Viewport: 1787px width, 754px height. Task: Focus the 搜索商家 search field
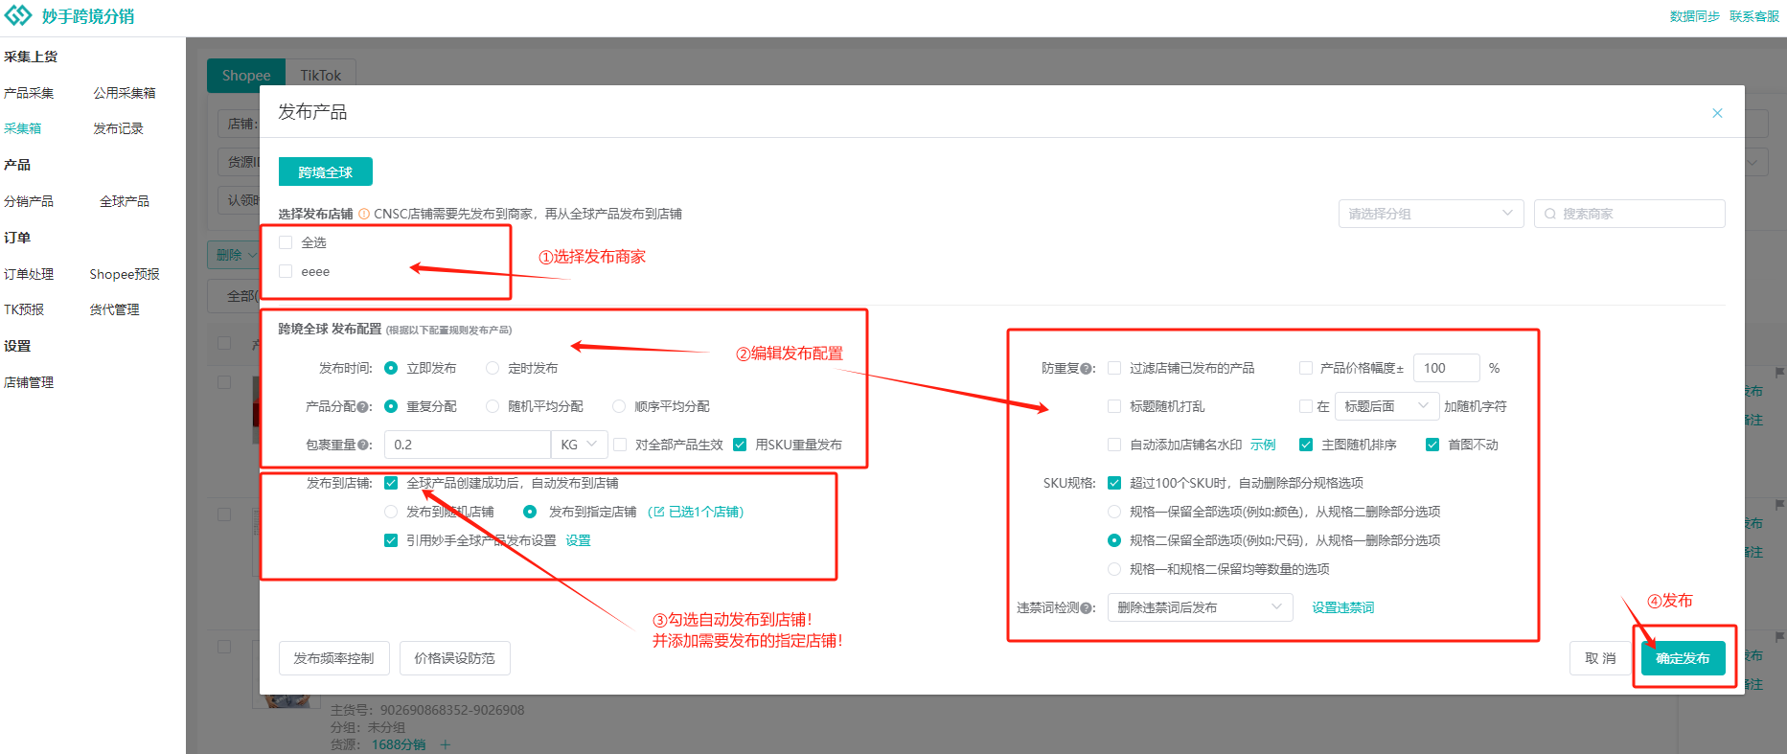click(x=1629, y=214)
